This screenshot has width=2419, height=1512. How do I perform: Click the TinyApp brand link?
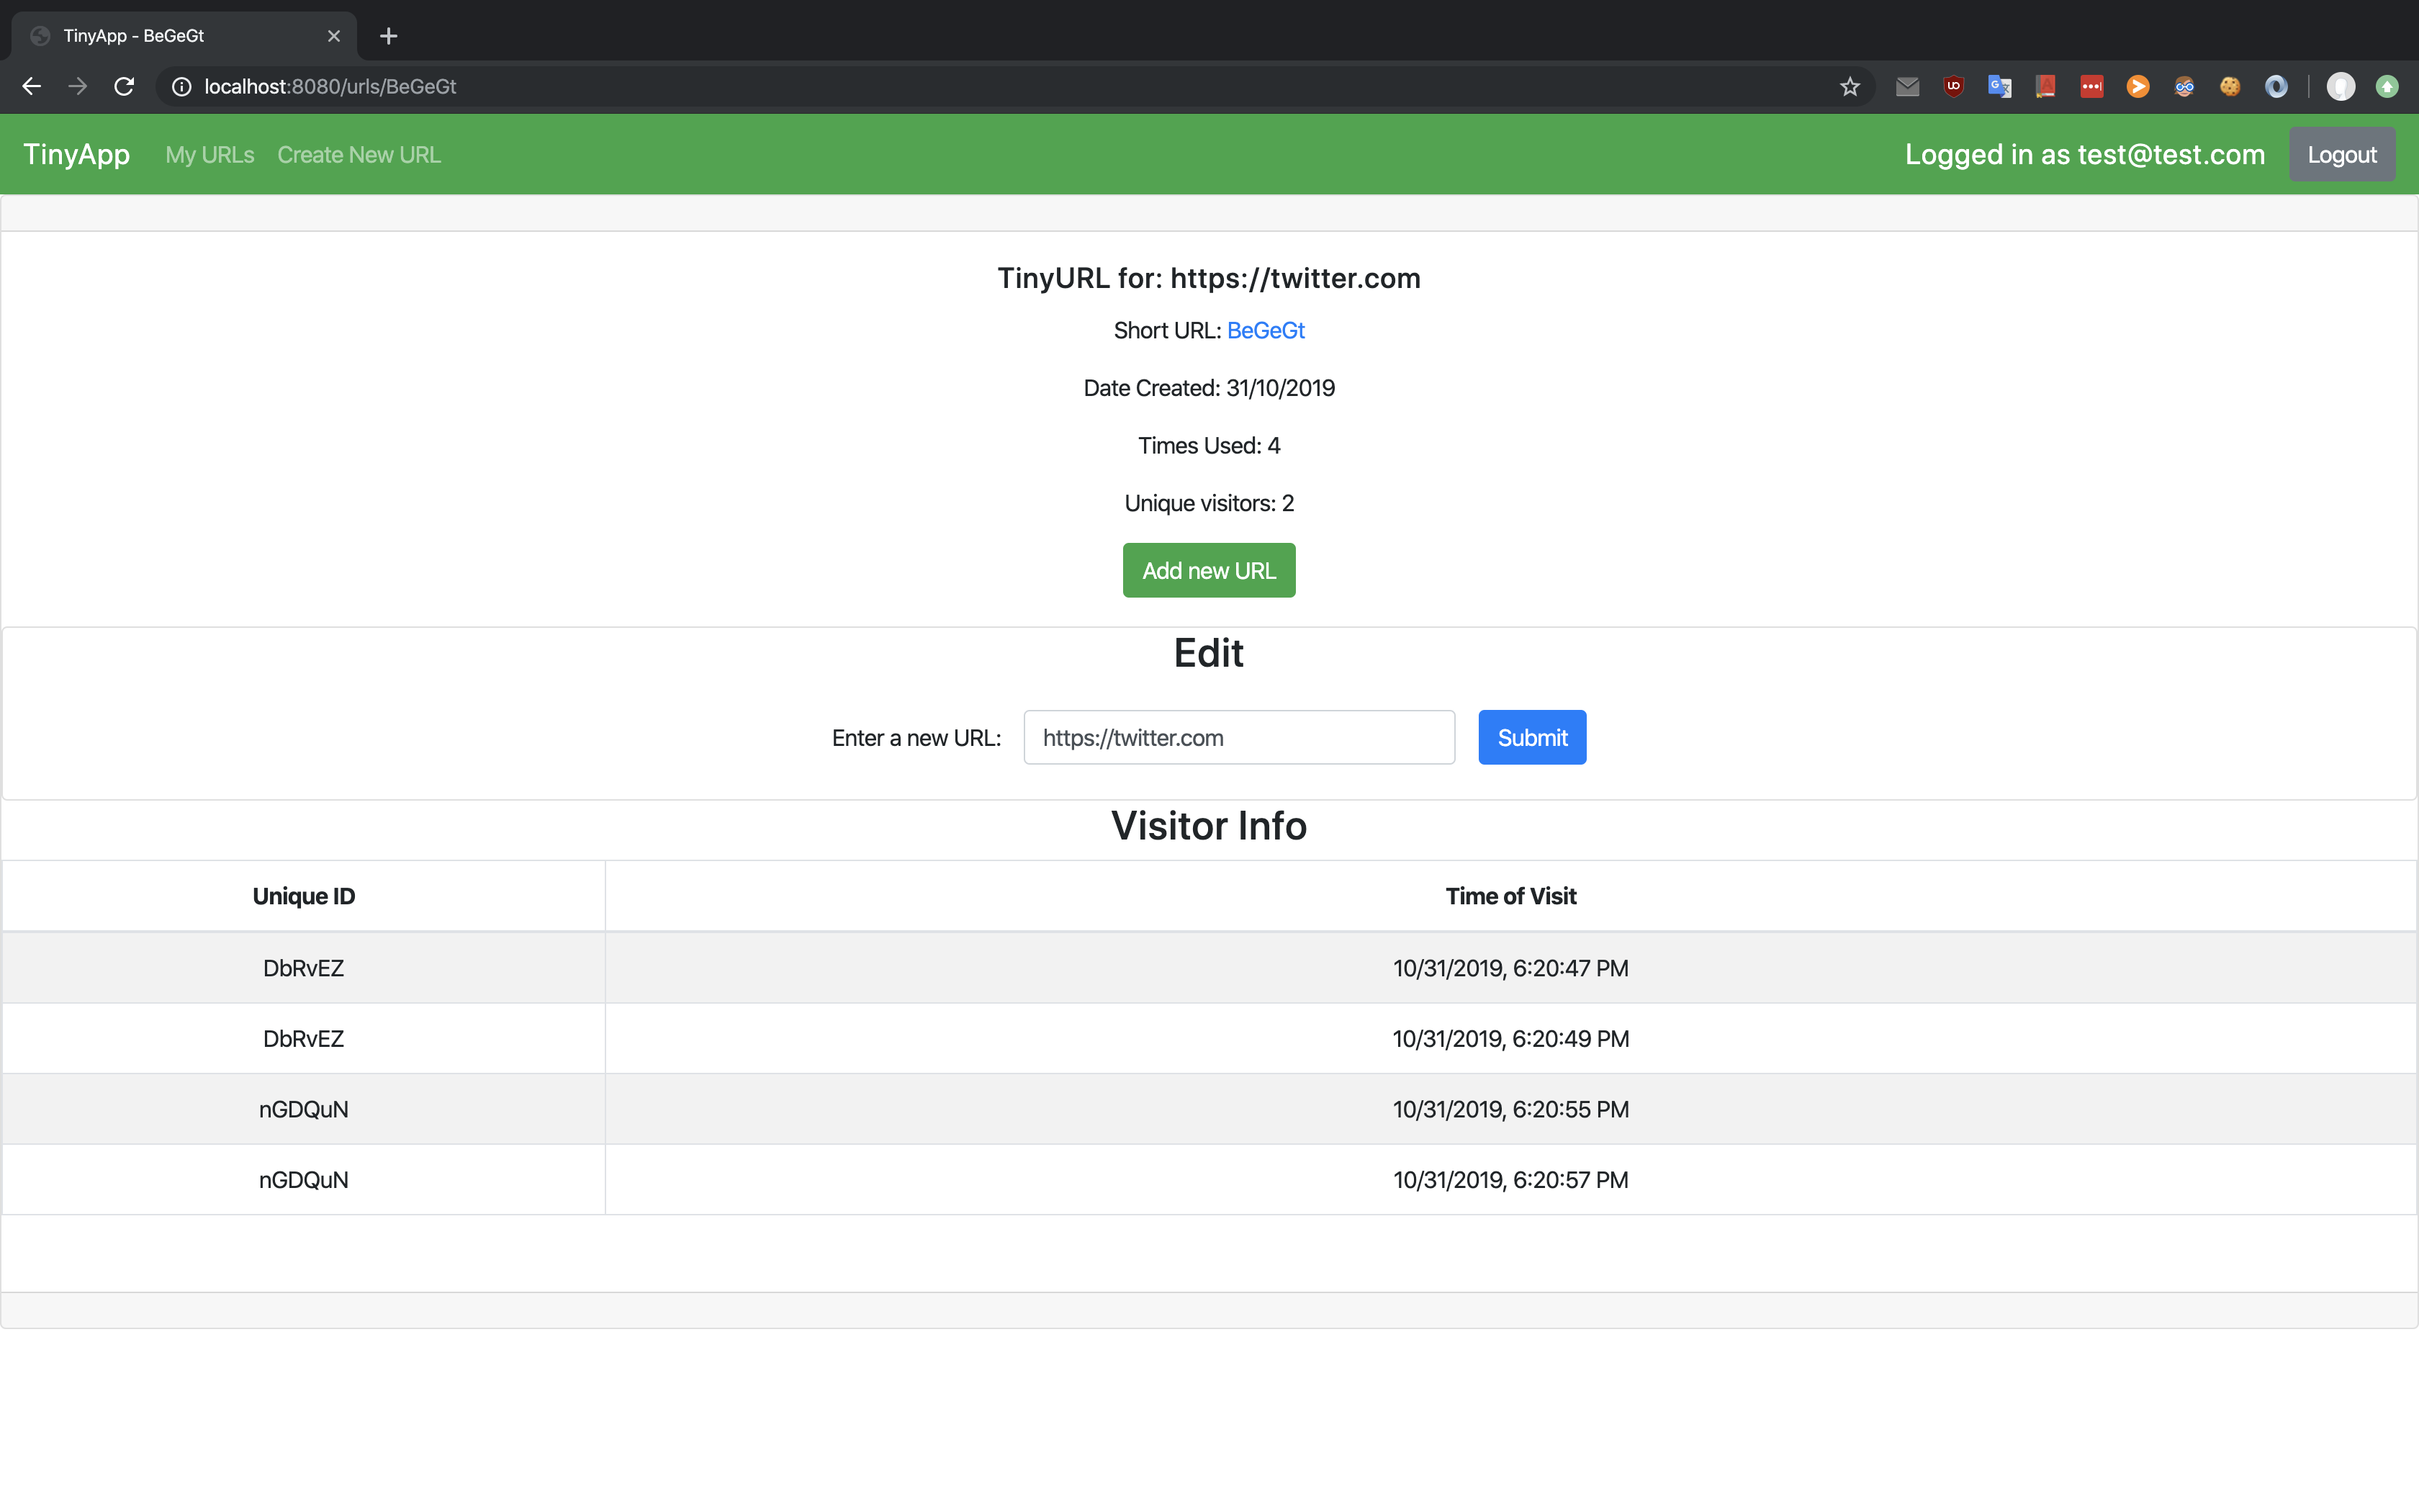point(77,155)
